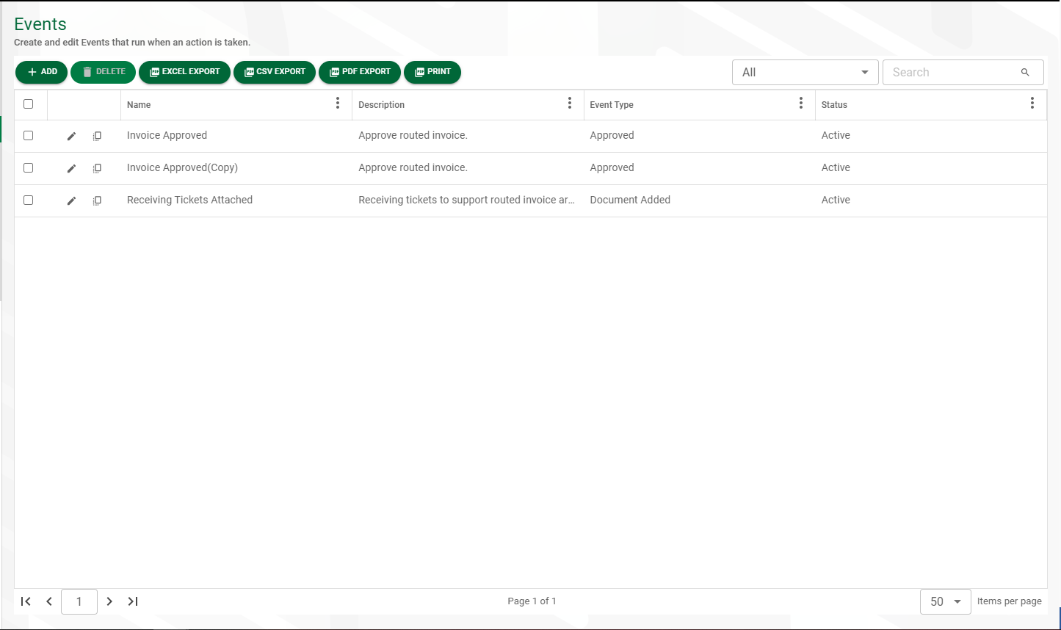Click the Page 1 of 1 label
This screenshot has height=630, width=1061.
click(x=532, y=601)
